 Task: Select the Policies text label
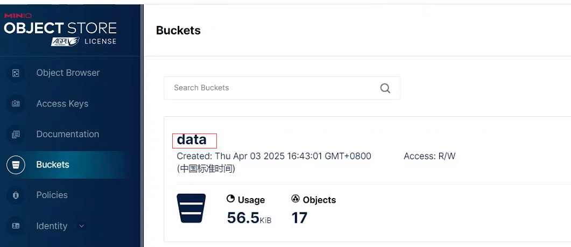[52, 195]
